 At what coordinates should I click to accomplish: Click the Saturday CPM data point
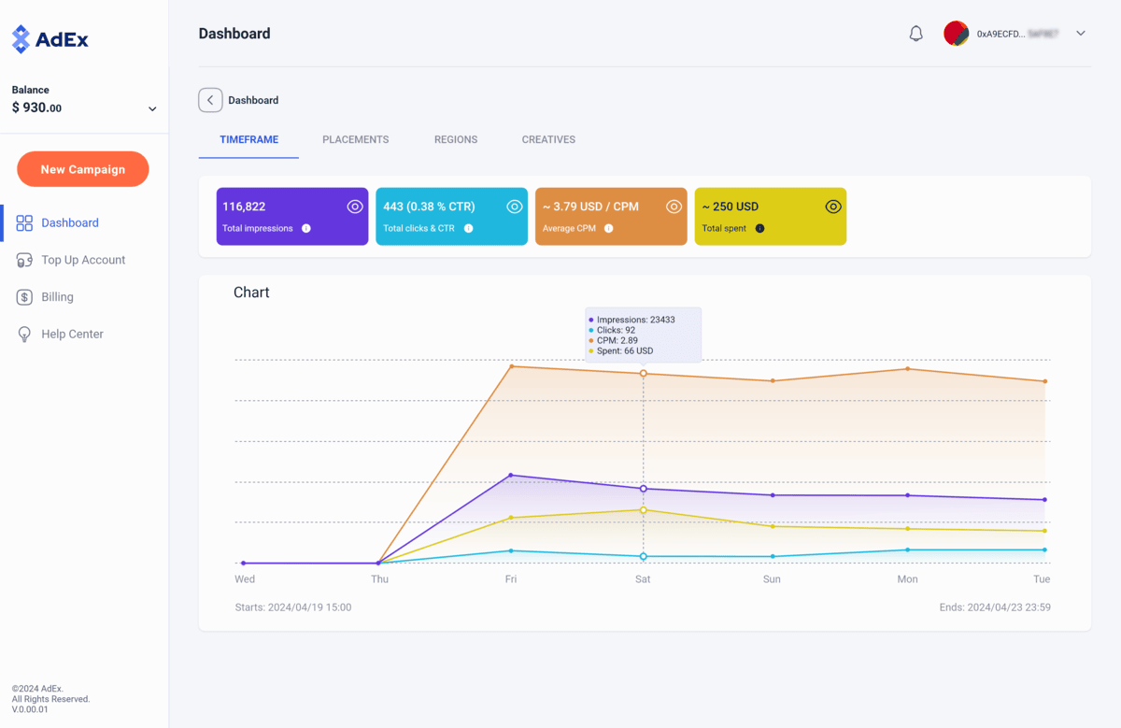click(643, 374)
